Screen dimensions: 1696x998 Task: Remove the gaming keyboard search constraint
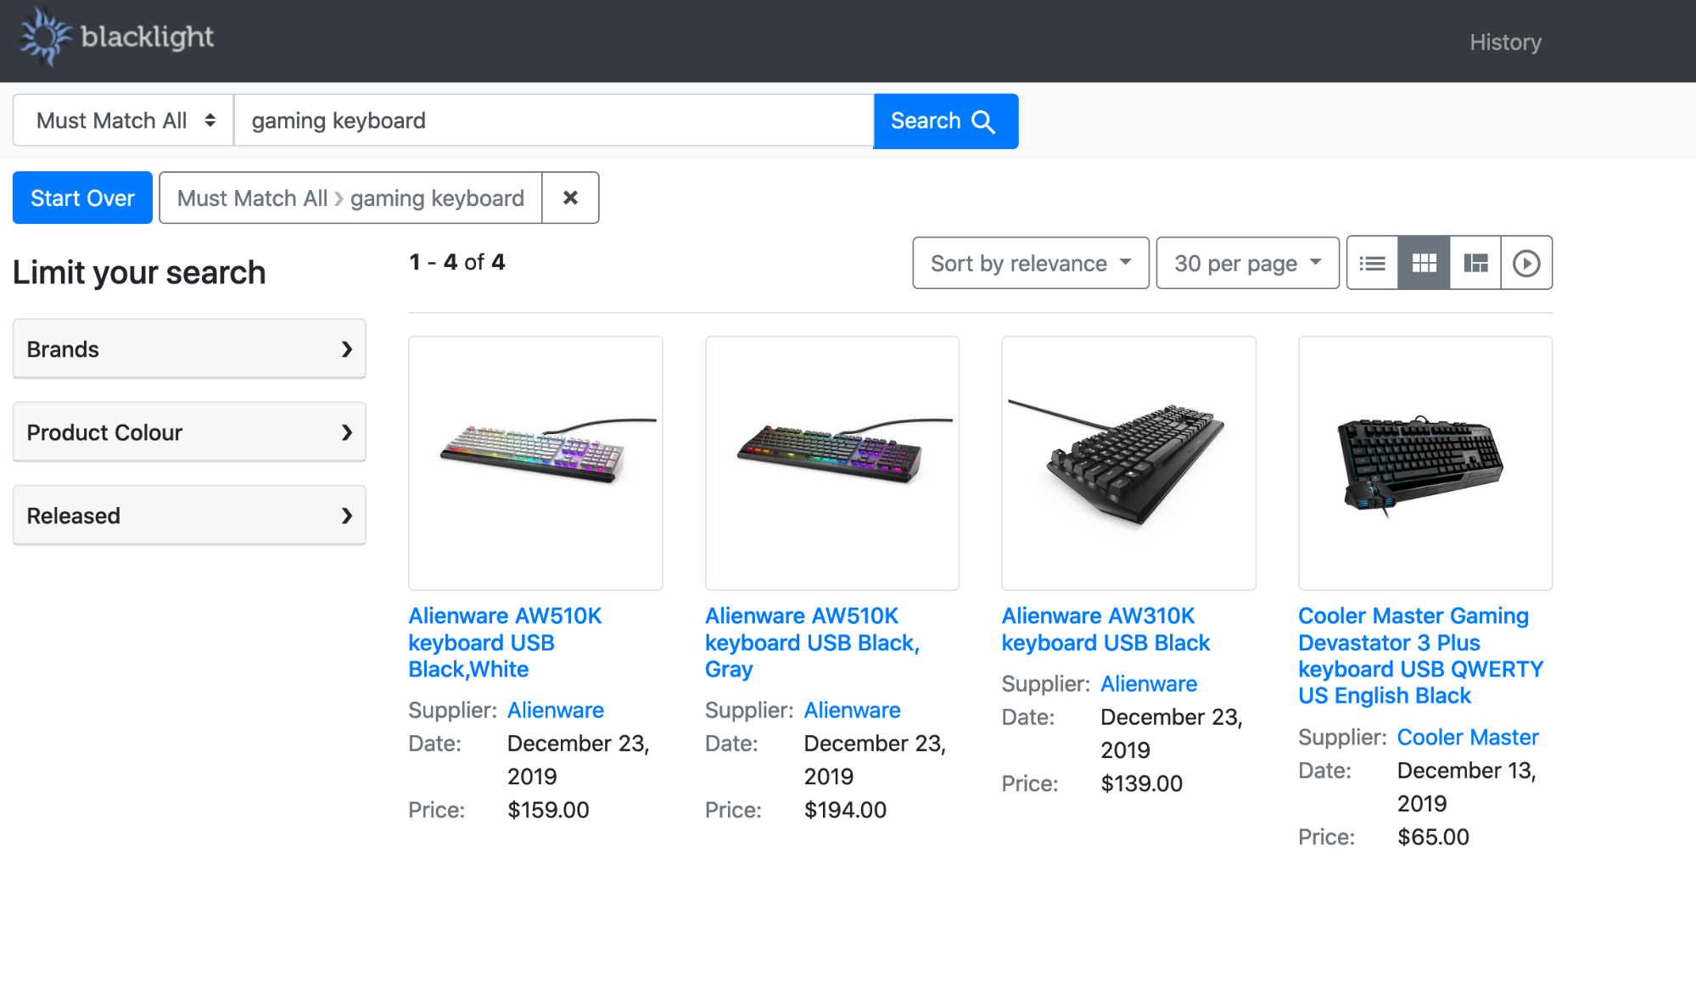point(570,198)
